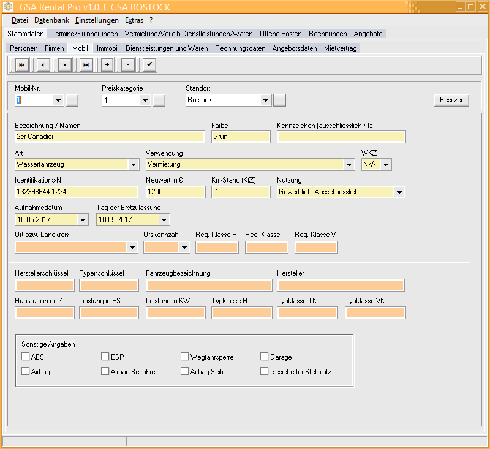The height and width of the screenshot is (449, 490).
Task: Open lookup button next to Mobil-Nr.
Action: tap(72, 100)
